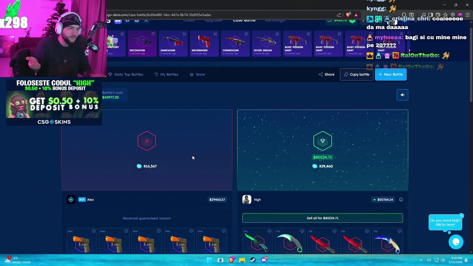Open the DECIMATOR live drop card
Screen dimensions: 473x266
click(142, 44)
